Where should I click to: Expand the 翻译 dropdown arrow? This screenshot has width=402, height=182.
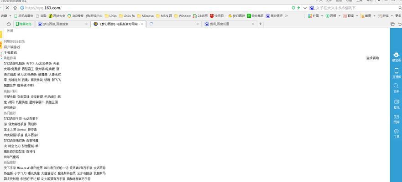tap(357, 16)
